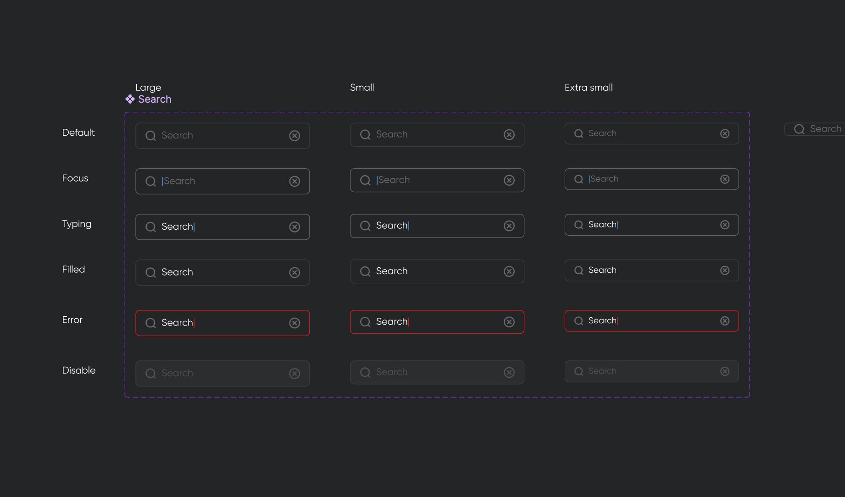
Task: Select the Large column heading
Action: click(x=148, y=88)
